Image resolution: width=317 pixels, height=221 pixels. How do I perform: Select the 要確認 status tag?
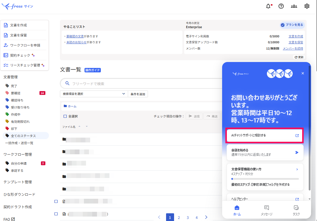pyautogui.click(x=7, y=93)
